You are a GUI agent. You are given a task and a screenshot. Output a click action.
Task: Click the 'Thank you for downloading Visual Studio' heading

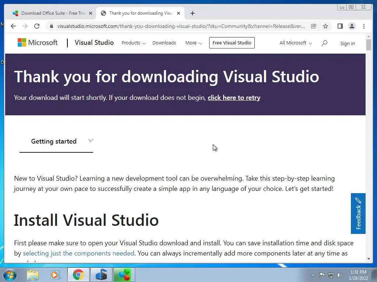[x=167, y=77]
